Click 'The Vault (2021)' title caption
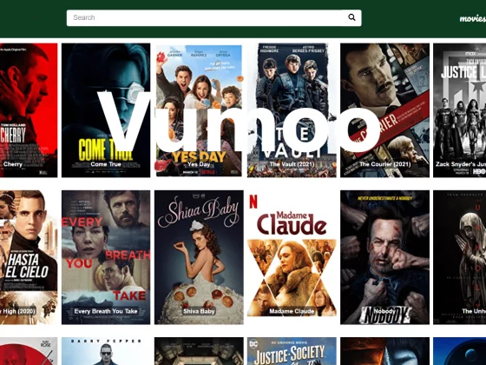This screenshot has height=365, width=486. 292,164
